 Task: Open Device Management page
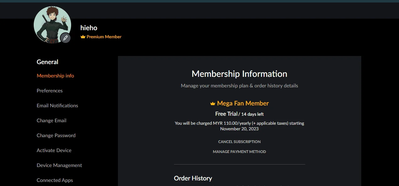click(x=59, y=165)
